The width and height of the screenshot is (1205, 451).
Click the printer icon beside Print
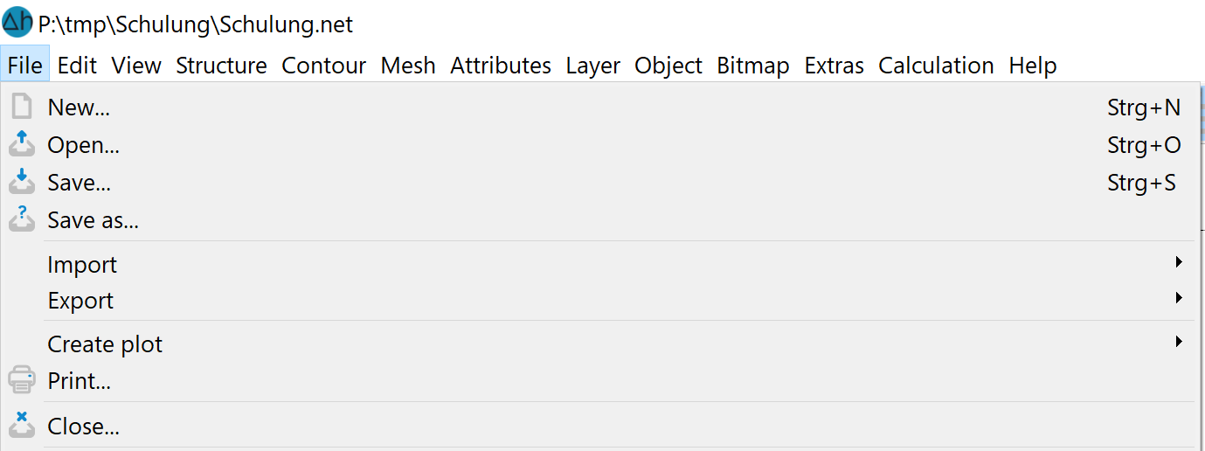tap(22, 380)
